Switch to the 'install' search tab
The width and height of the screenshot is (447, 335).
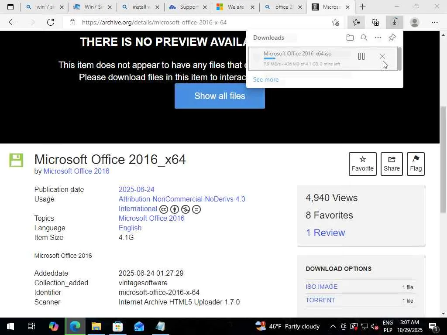tap(140, 7)
